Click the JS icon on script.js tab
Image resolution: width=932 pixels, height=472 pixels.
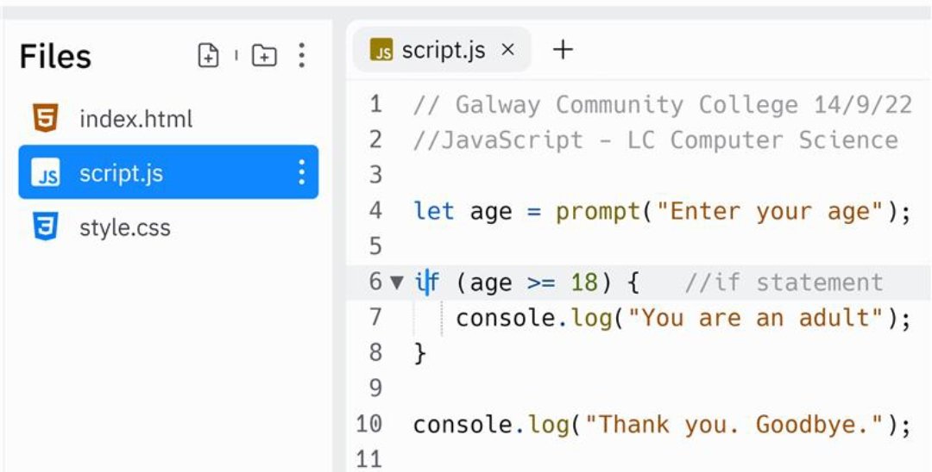click(x=381, y=51)
